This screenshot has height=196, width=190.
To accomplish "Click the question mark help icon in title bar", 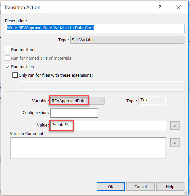I will pos(160,8).
